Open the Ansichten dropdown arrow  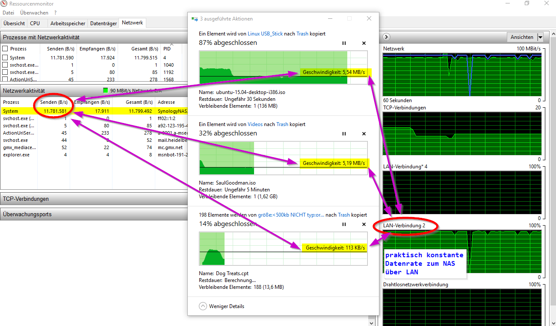540,37
